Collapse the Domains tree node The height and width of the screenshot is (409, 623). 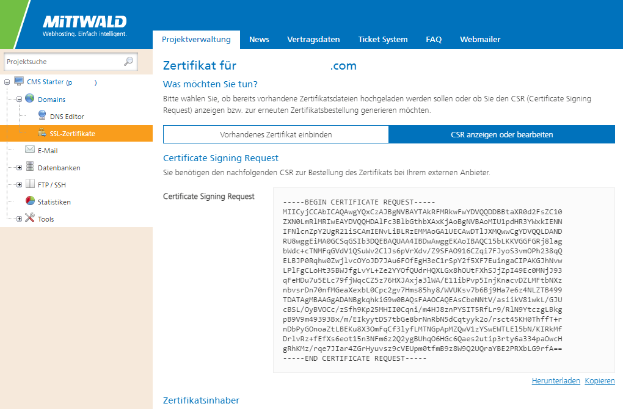(19, 100)
